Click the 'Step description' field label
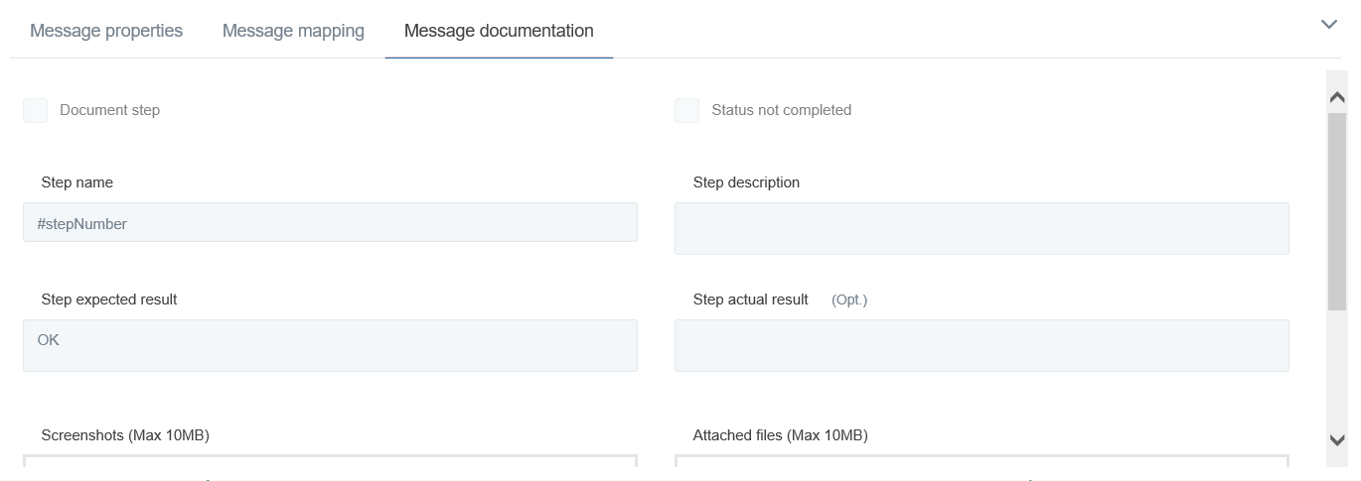 click(746, 182)
